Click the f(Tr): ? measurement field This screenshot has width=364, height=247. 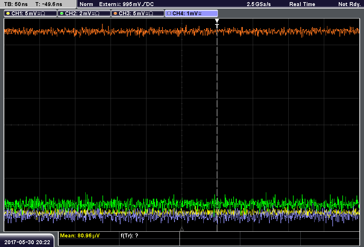129,236
